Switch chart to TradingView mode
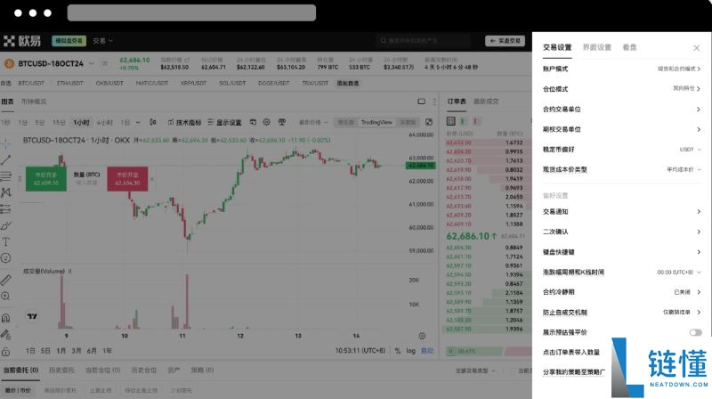Viewport: 712px width, 399px height. [x=376, y=122]
